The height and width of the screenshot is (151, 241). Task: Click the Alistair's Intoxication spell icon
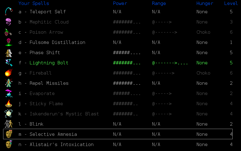coord(9,145)
